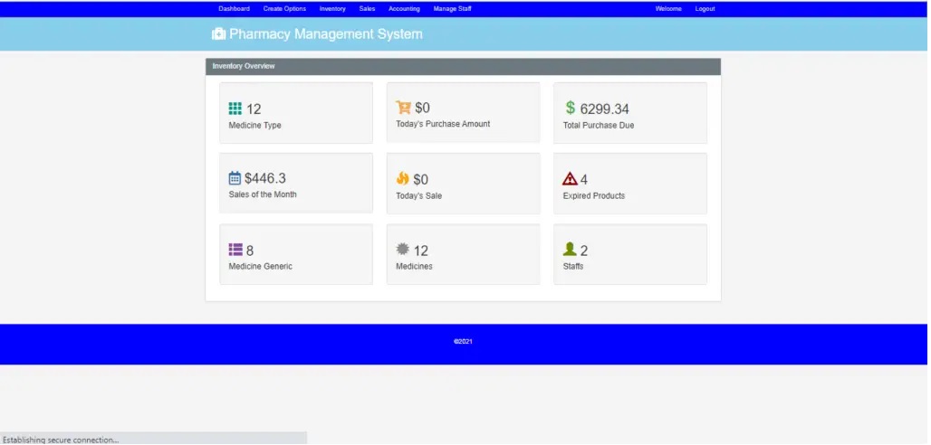Click the green dollar sign icon
The width and height of the screenshot is (931, 445).
point(571,109)
